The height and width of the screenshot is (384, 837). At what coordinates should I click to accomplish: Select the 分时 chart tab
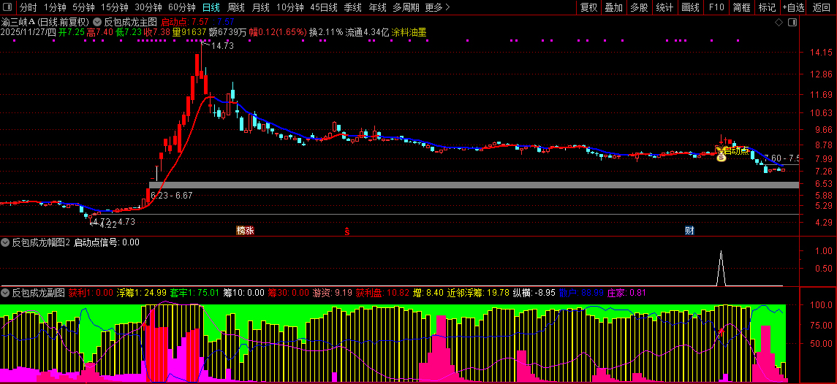[29, 7]
